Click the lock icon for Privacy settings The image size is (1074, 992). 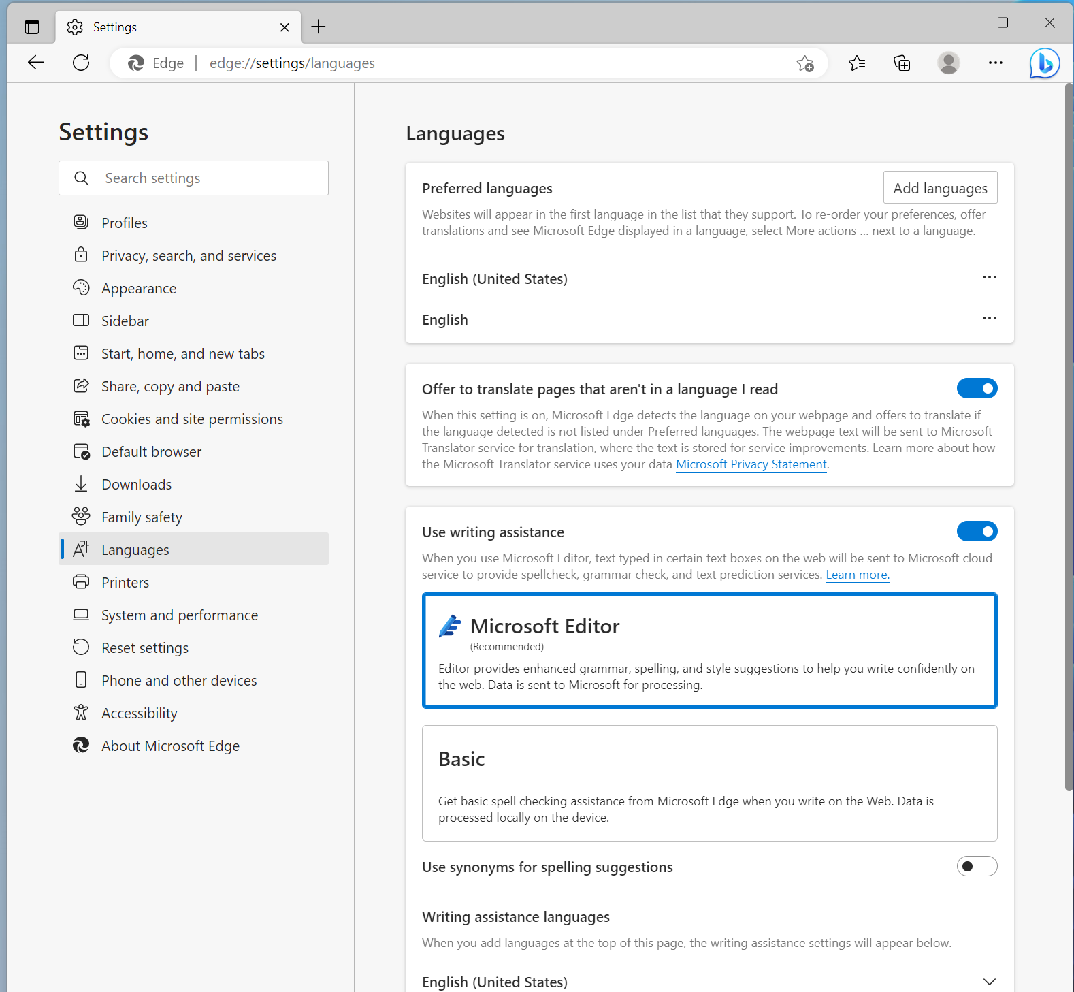(x=81, y=255)
